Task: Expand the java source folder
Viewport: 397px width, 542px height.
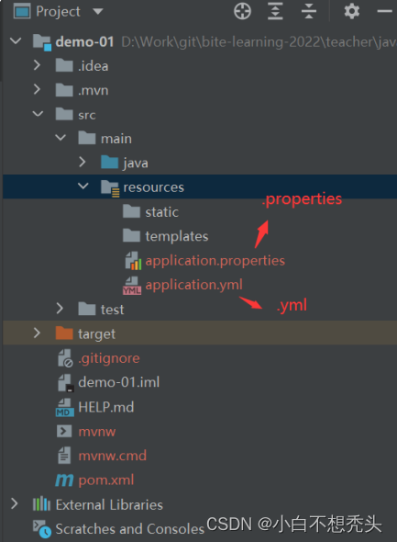Action: 83,162
